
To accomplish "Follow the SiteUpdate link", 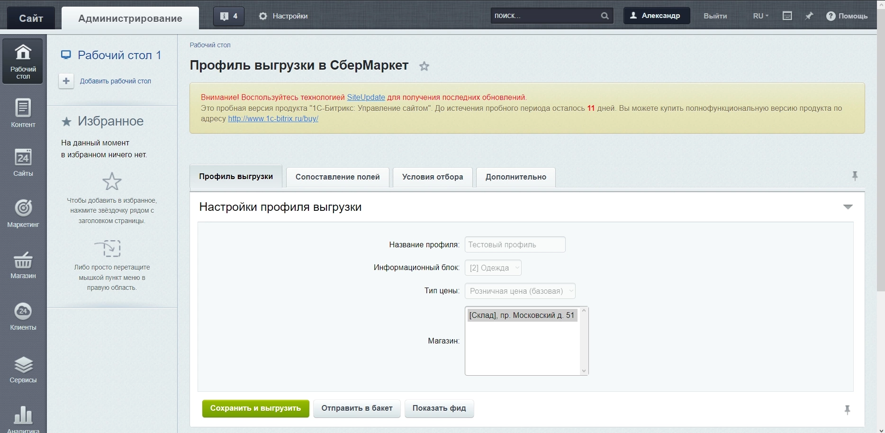I will (x=366, y=97).
